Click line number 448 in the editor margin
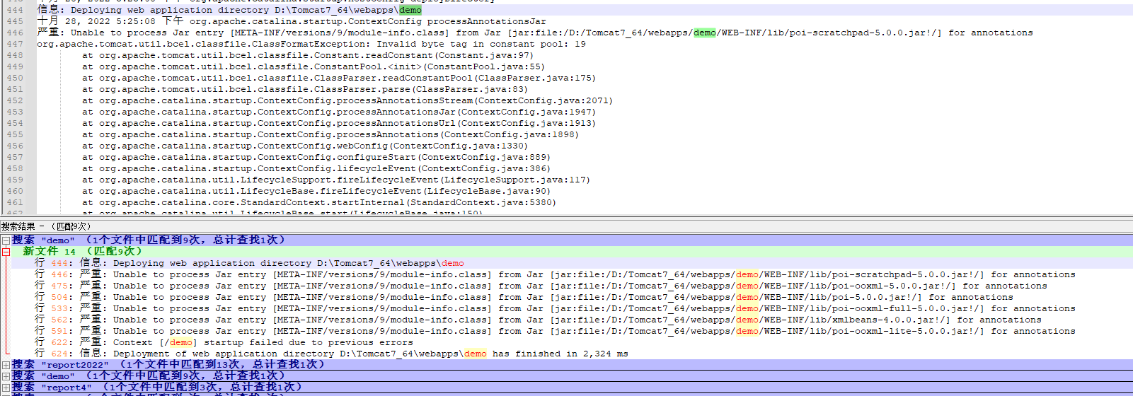This screenshot has height=396, width=1133. (x=15, y=55)
